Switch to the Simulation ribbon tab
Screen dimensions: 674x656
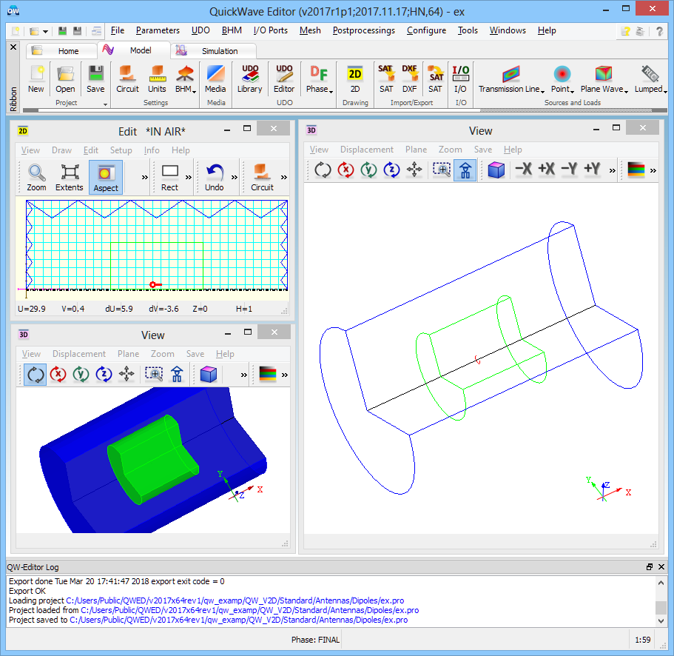[215, 51]
